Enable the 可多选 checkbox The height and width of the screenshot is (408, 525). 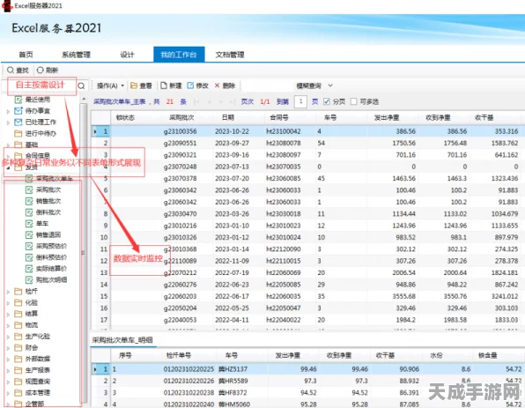click(353, 101)
